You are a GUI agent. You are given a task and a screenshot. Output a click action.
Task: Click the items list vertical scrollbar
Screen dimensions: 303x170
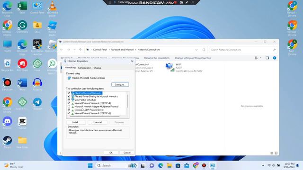(127, 102)
